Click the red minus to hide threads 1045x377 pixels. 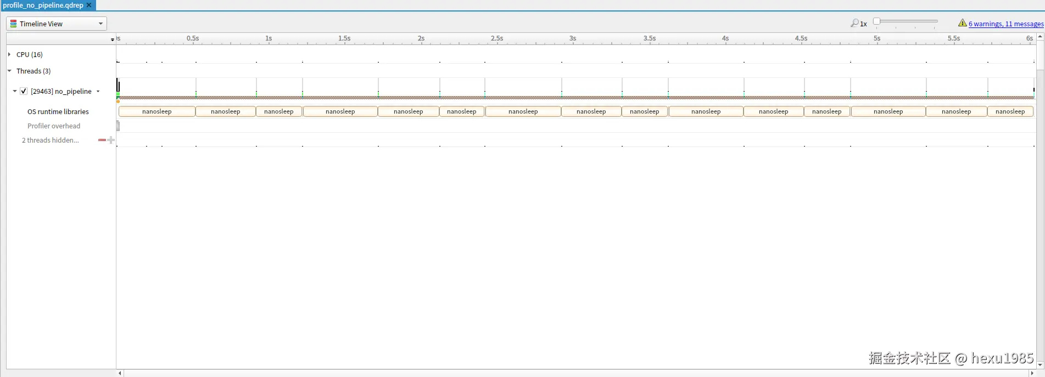tap(102, 140)
